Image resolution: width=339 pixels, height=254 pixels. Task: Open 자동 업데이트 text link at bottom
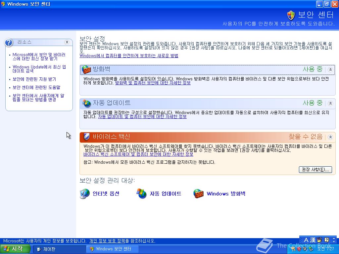point(166,193)
